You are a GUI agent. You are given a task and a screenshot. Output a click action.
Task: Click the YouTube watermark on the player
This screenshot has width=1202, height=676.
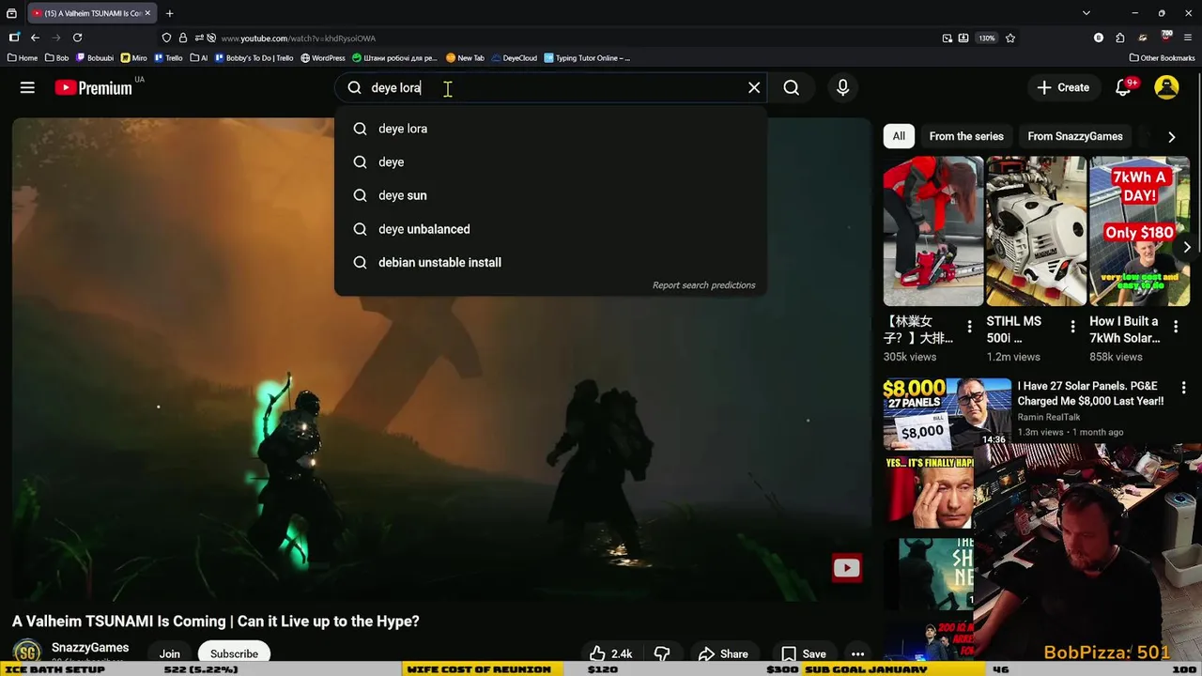tap(847, 568)
